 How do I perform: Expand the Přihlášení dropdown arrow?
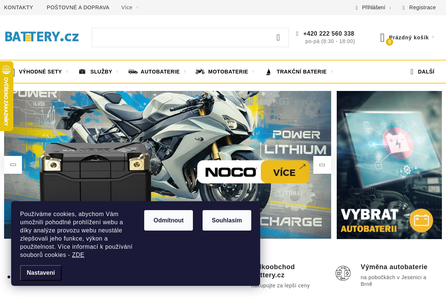point(390,8)
